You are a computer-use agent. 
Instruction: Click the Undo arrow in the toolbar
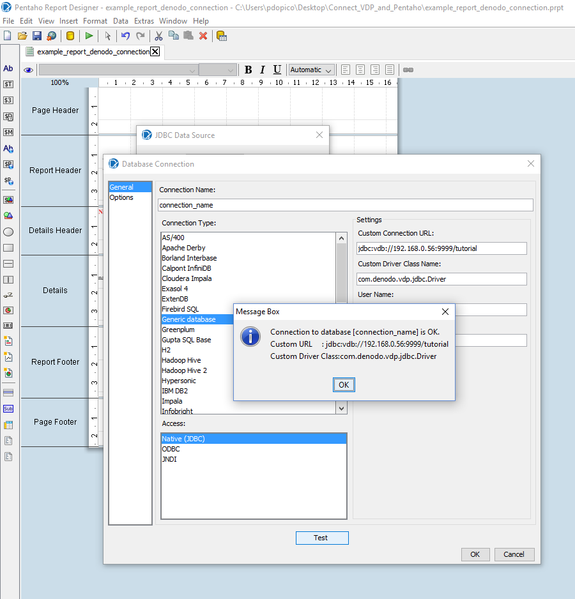point(126,36)
